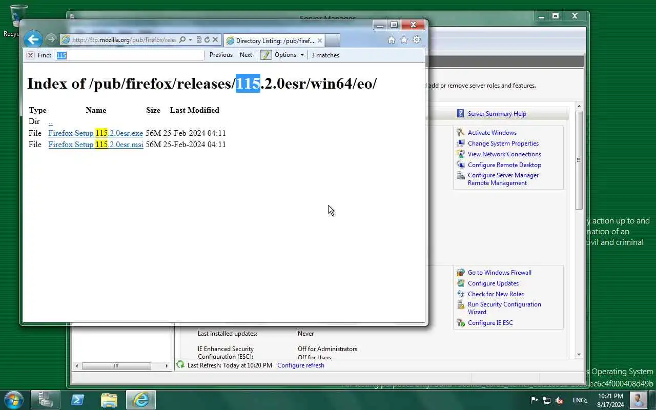Click Go to Windows Firewall link
This screenshot has width=656, height=410.
point(499,273)
